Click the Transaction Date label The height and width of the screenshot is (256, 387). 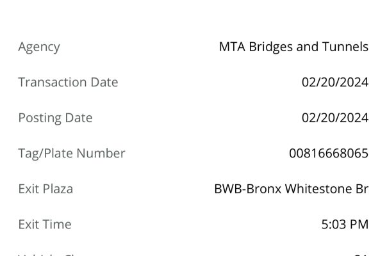coord(68,82)
